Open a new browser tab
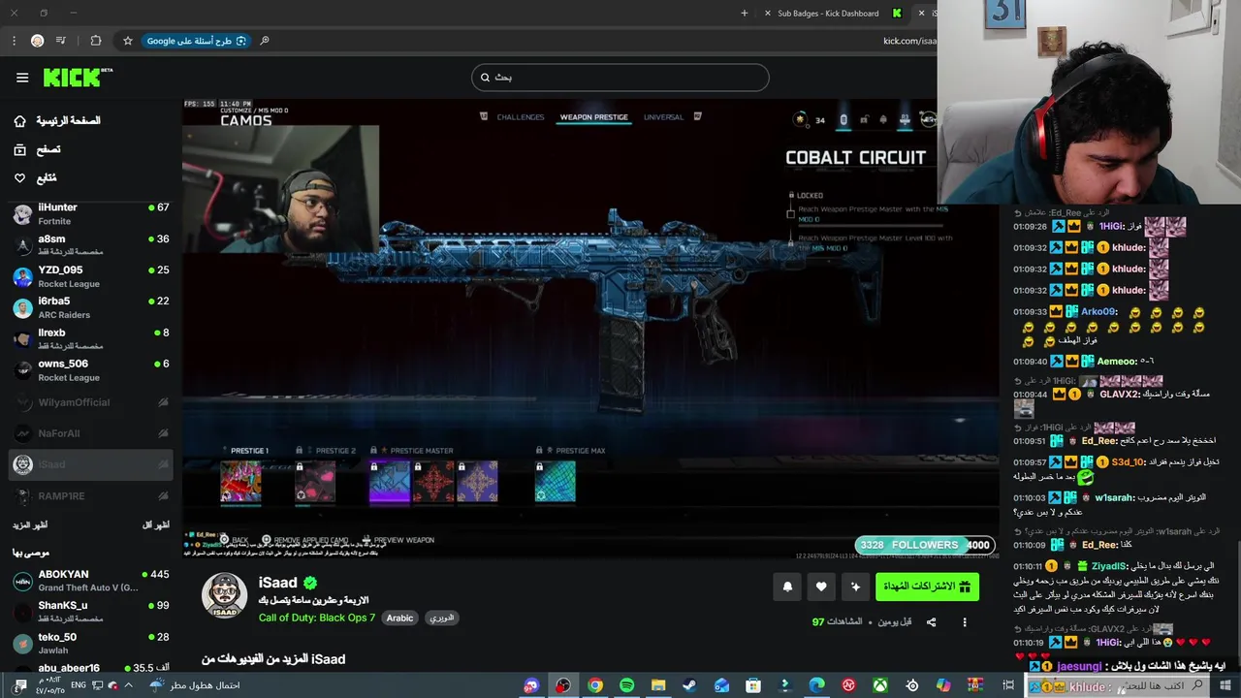Screen dimensions: 1241x698 tap(745, 14)
